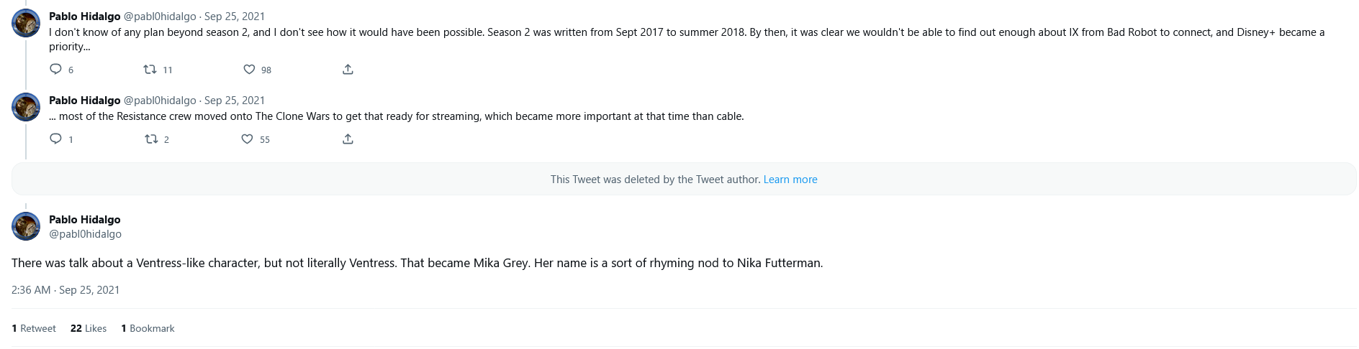Open @pabl0hidalgo handle under main tweet author
The width and height of the screenshot is (1359, 349).
click(x=85, y=234)
